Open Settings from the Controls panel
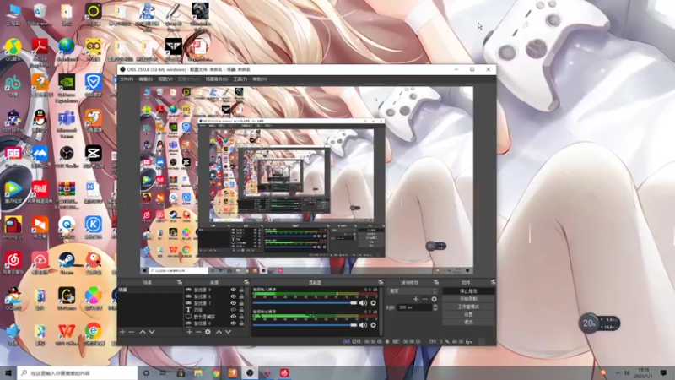 (x=468, y=314)
